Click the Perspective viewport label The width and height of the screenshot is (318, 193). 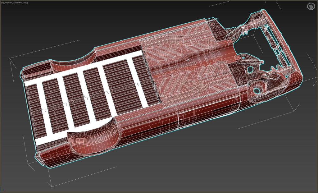pos(8,2)
